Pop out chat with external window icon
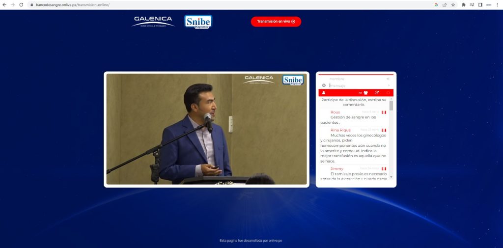Viewport: 503px width, 248px height. (x=377, y=93)
